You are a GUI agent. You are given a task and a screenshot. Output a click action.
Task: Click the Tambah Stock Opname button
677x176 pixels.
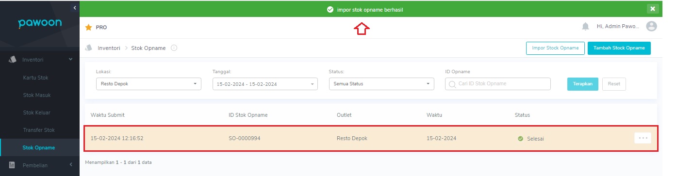click(619, 48)
